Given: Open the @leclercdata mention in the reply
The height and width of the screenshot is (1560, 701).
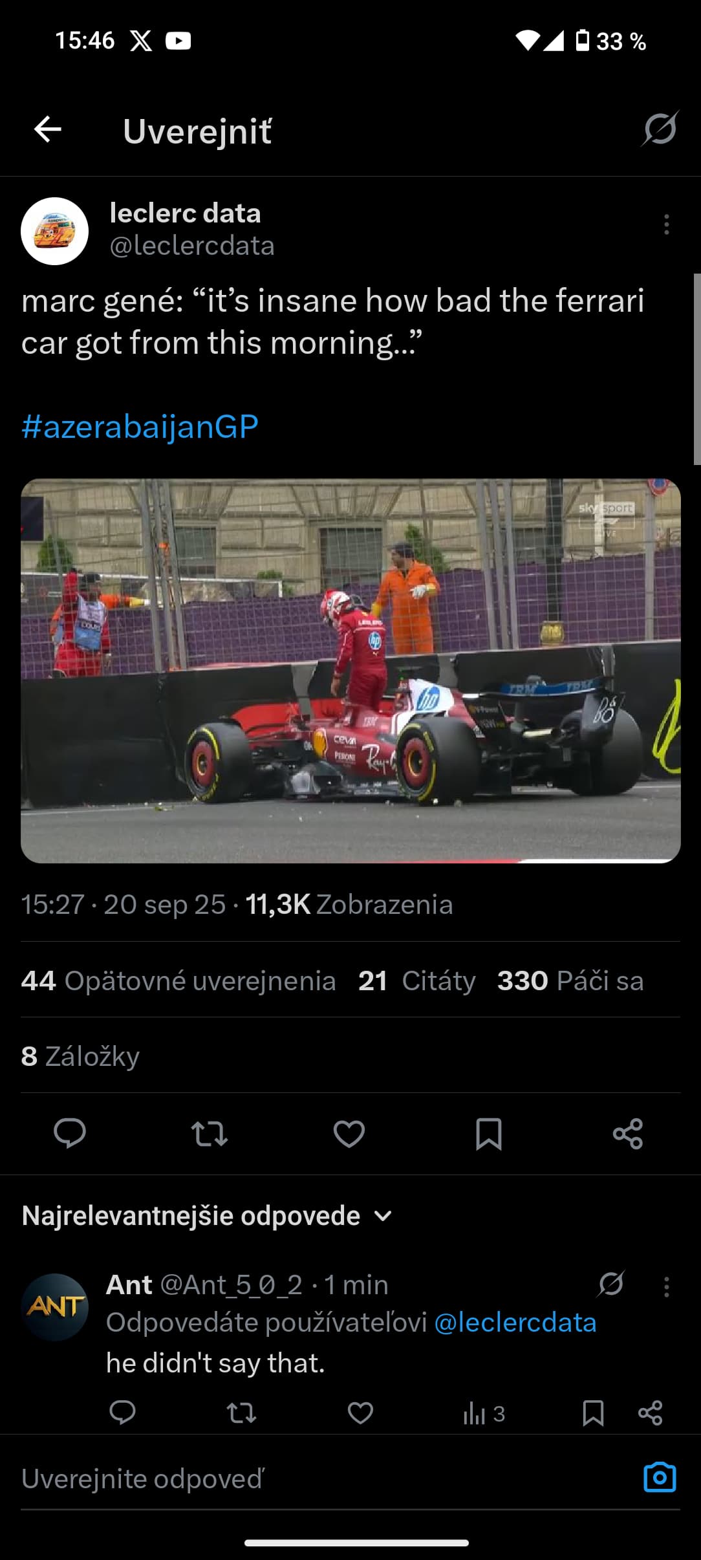Looking at the screenshot, I should 515,1323.
